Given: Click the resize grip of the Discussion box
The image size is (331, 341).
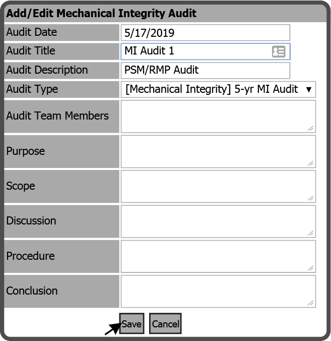Looking at the screenshot, I should [x=310, y=233].
